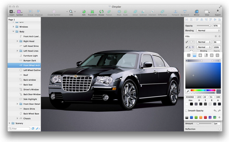Open the View toolbar menu
Screen dimensions: 229x142
[x=207, y=11]
